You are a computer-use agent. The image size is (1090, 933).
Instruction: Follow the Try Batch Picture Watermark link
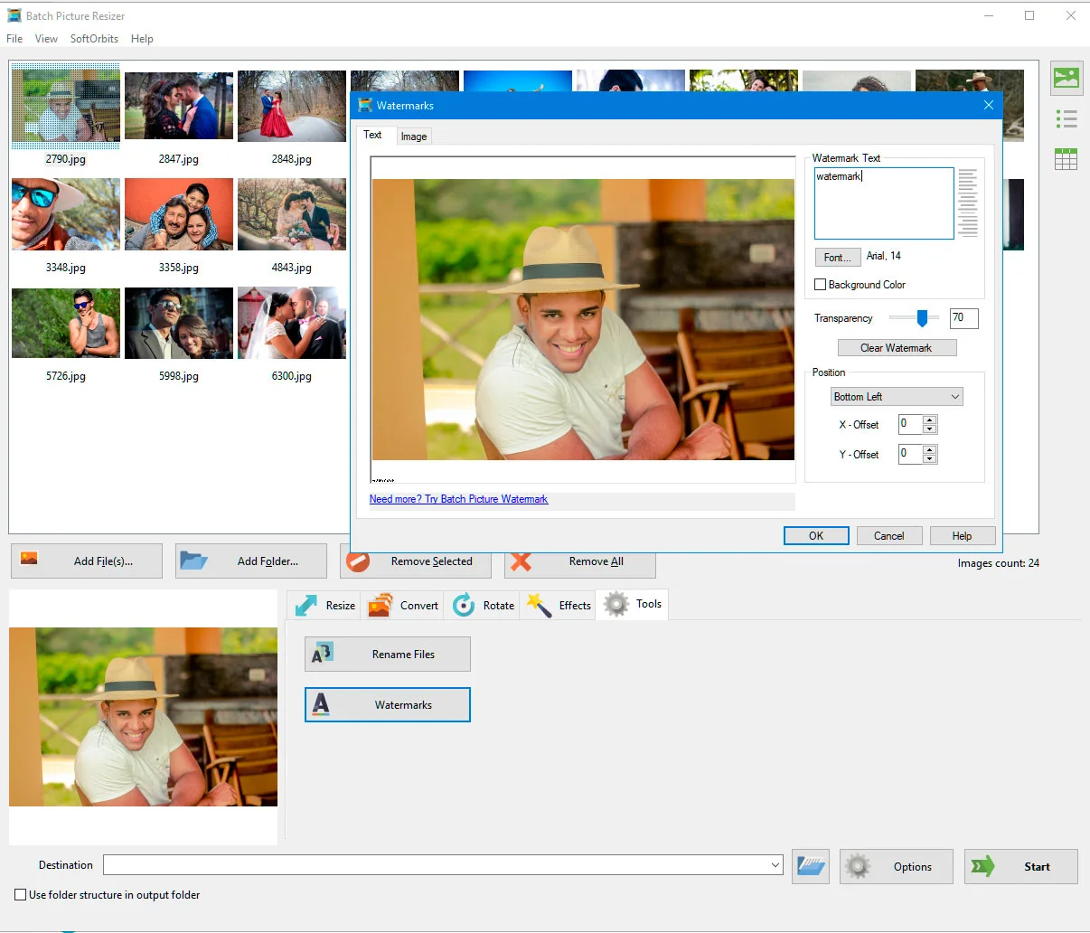(459, 498)
